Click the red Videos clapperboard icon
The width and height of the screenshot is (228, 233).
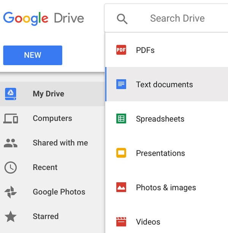coord(121,222)
